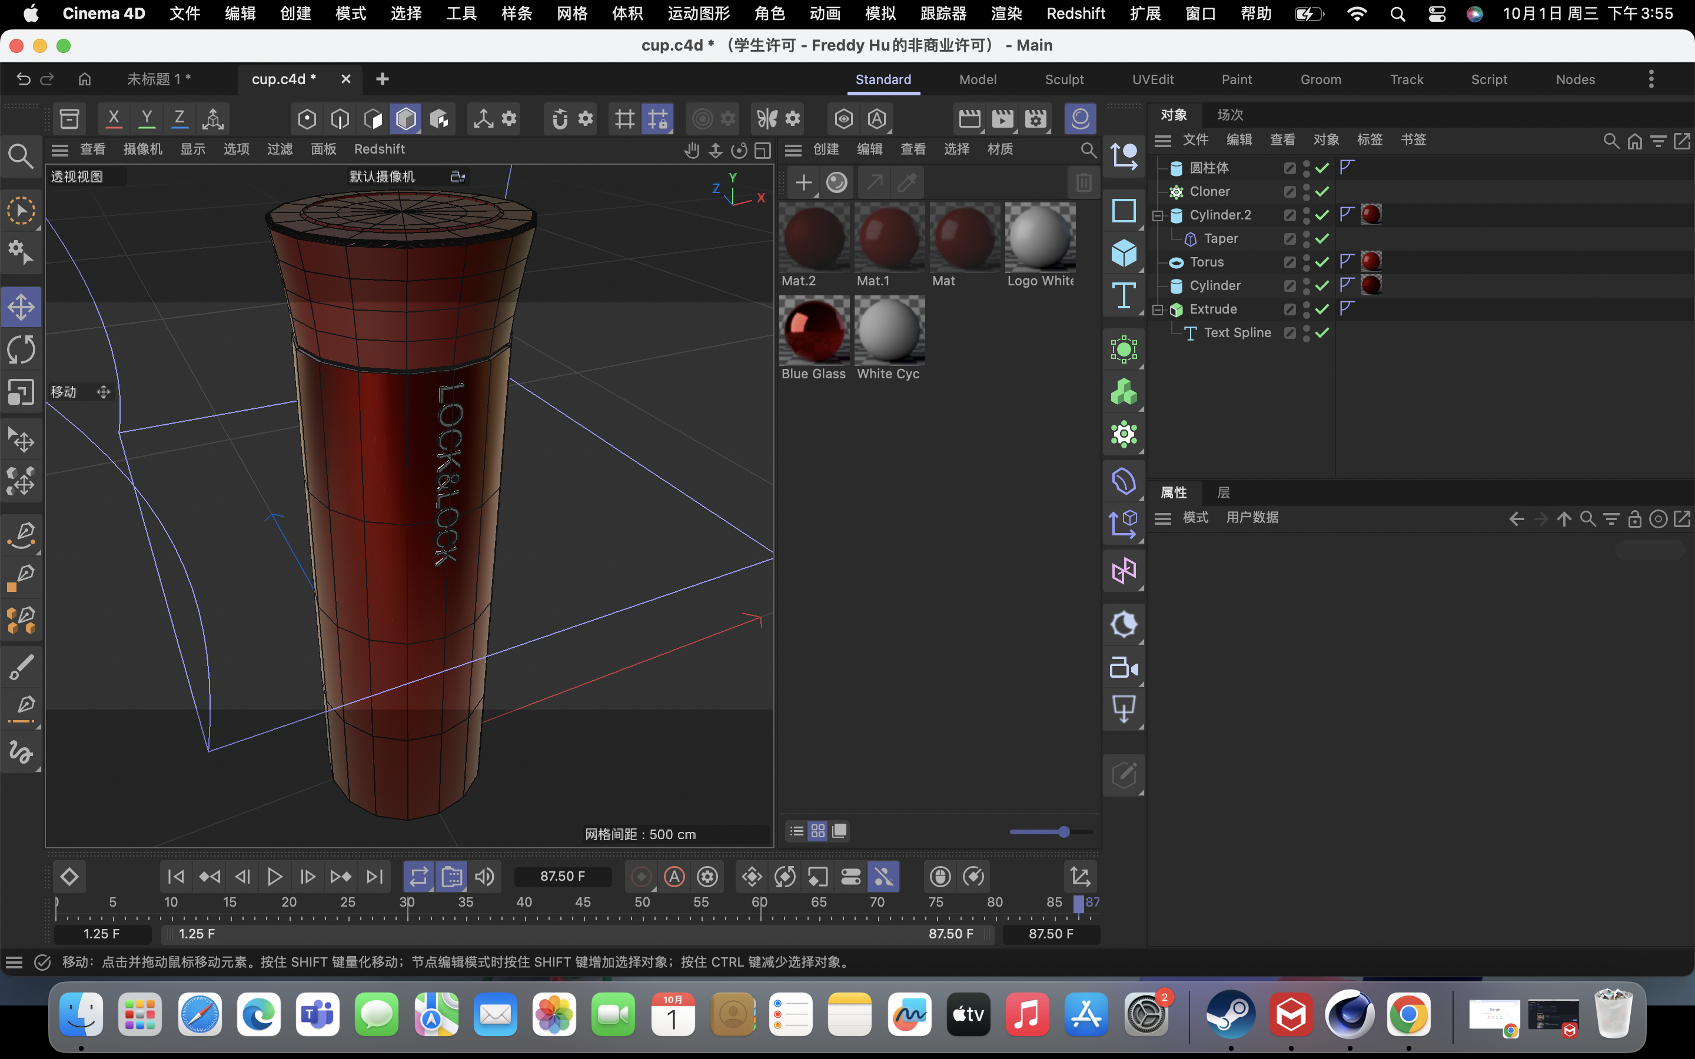Click the add new material plus button
Screen dimensions: 1695x1059
(803, 182)
